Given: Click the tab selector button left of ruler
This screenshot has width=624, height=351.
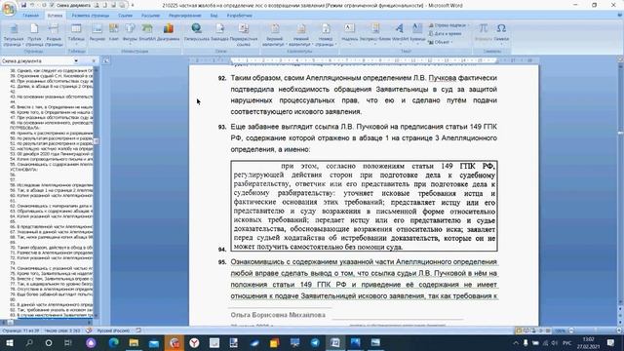Looking at the screenshot, I should point(105,60).
